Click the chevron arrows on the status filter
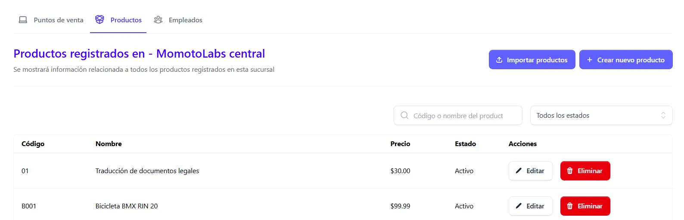The width and height of the screenshot is (684, 220). (663, 115)
